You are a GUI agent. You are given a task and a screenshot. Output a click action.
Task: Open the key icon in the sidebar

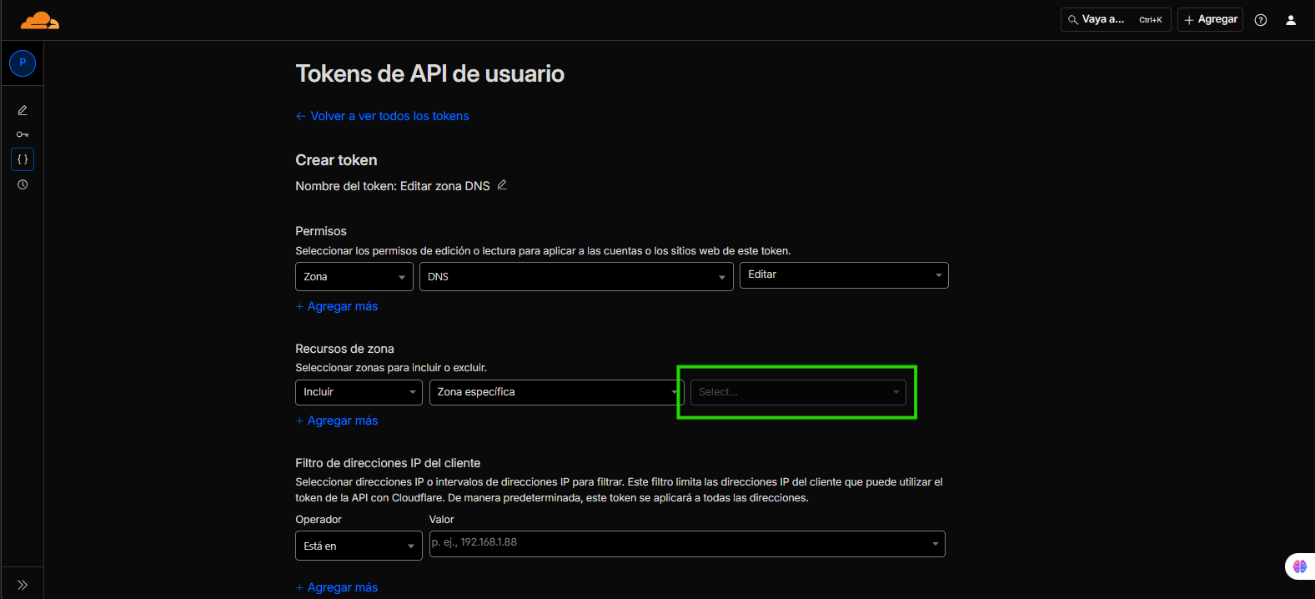point(23,134)
